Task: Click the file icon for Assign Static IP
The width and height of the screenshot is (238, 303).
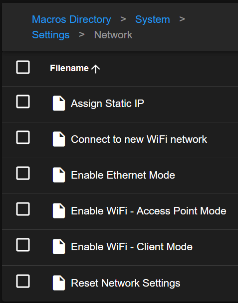Action: pos(59,103)
